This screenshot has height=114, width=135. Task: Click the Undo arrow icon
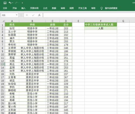[x=10, y=3]
